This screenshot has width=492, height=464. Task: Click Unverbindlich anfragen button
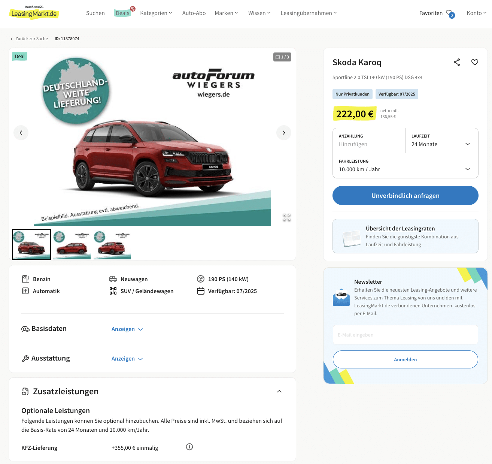pos(406,196)
